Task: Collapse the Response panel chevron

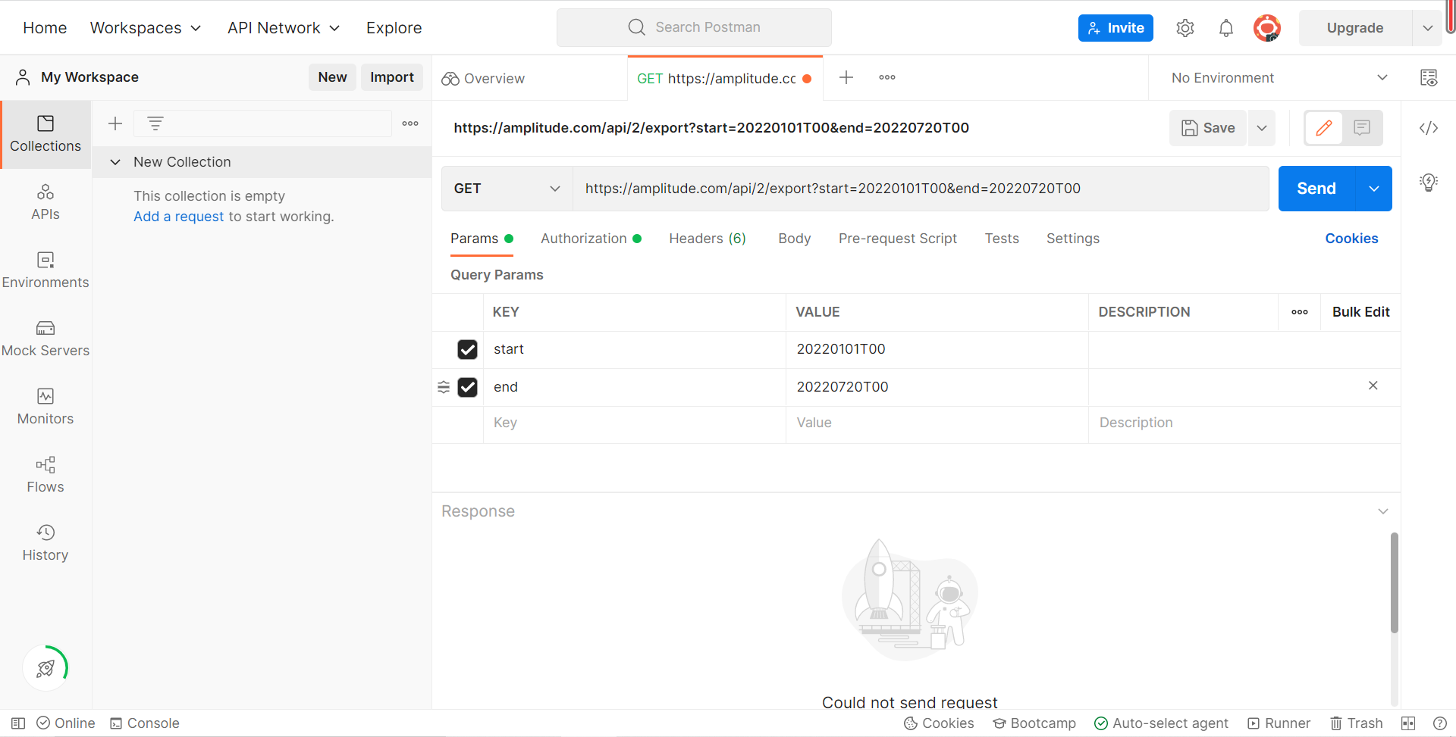Action: tap(1383, 511)
